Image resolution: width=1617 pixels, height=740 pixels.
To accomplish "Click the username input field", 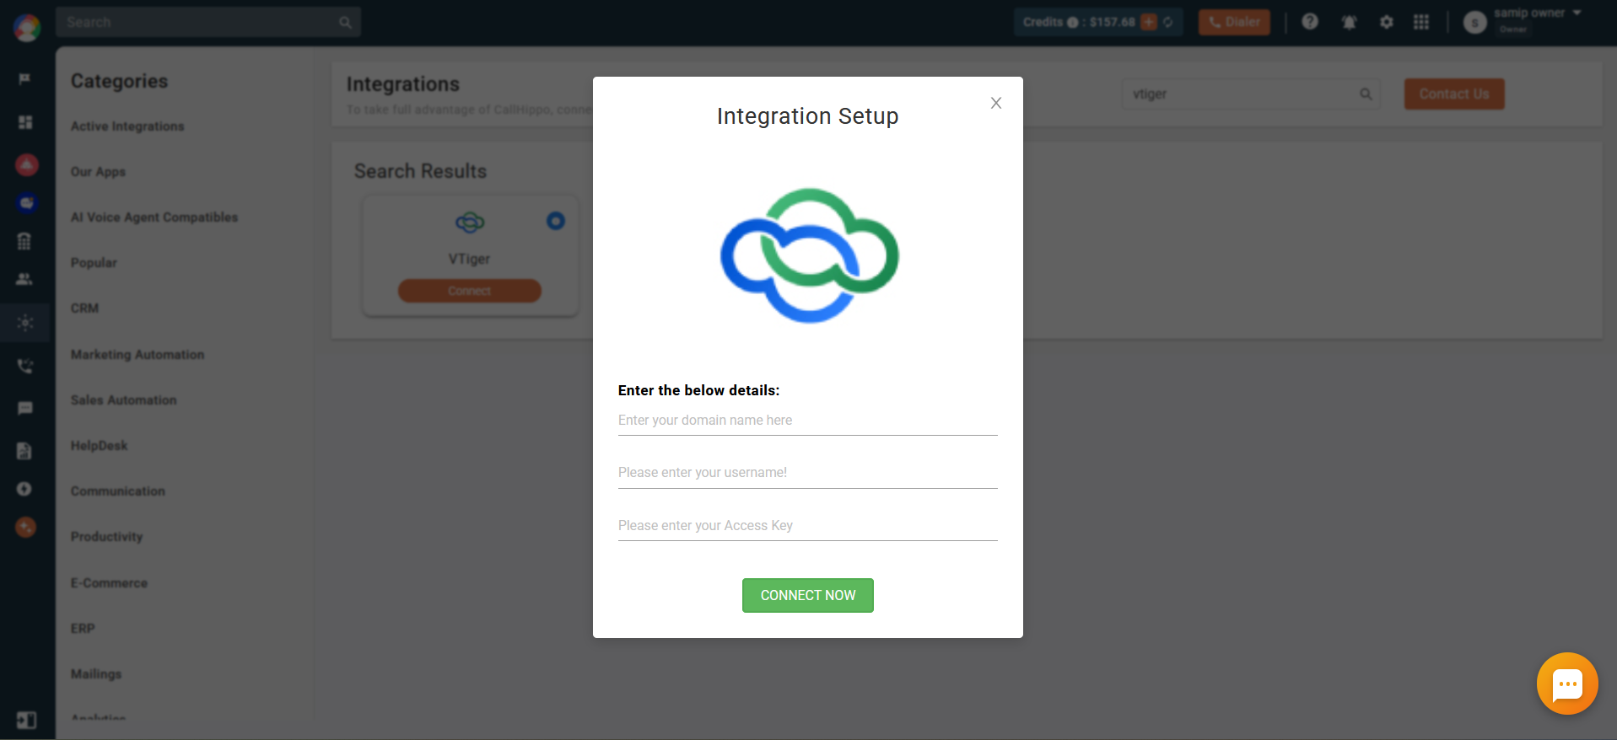I will tap(807, 472).
